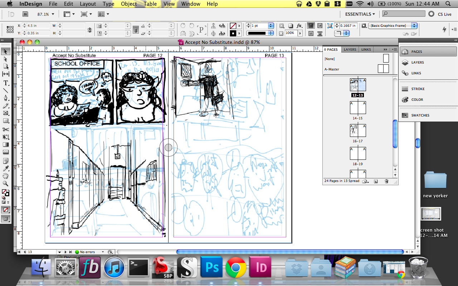Open Swatches panel from the dock
The image size is (458, 286).
tap(428, 115)
